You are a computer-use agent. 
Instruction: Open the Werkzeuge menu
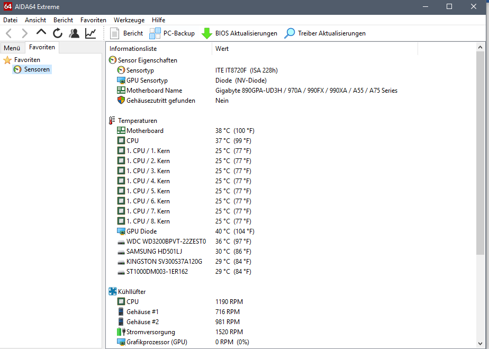129,20
